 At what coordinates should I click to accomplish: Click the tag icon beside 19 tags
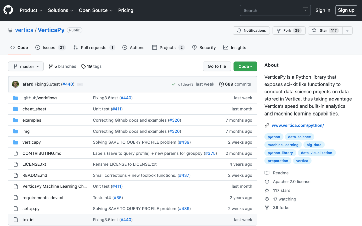(x=83, y=66)
